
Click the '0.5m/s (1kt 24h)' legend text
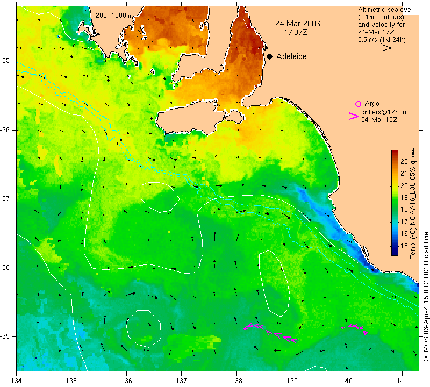382,39
